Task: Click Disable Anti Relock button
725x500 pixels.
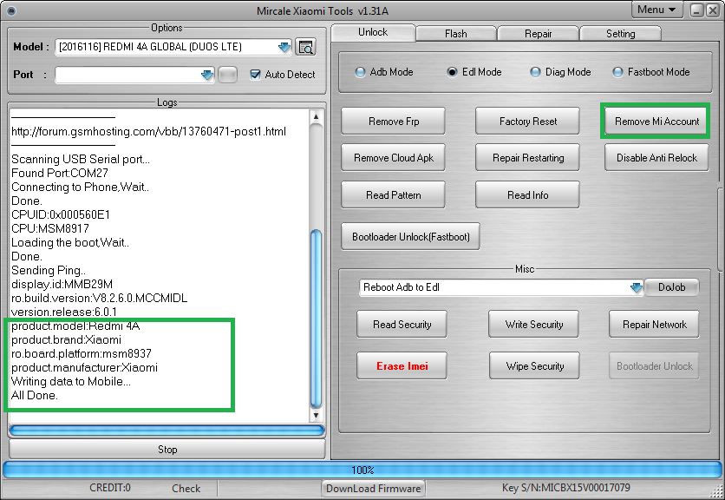Action: [656, 158]
